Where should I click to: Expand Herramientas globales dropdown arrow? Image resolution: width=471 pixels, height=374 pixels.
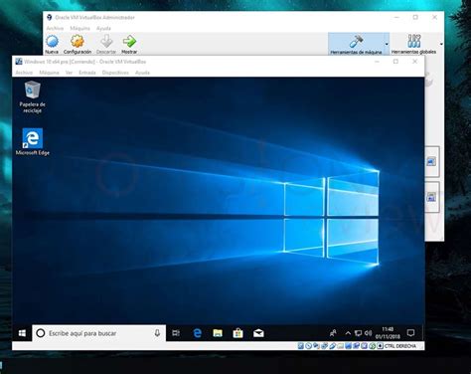coord(441,44)
